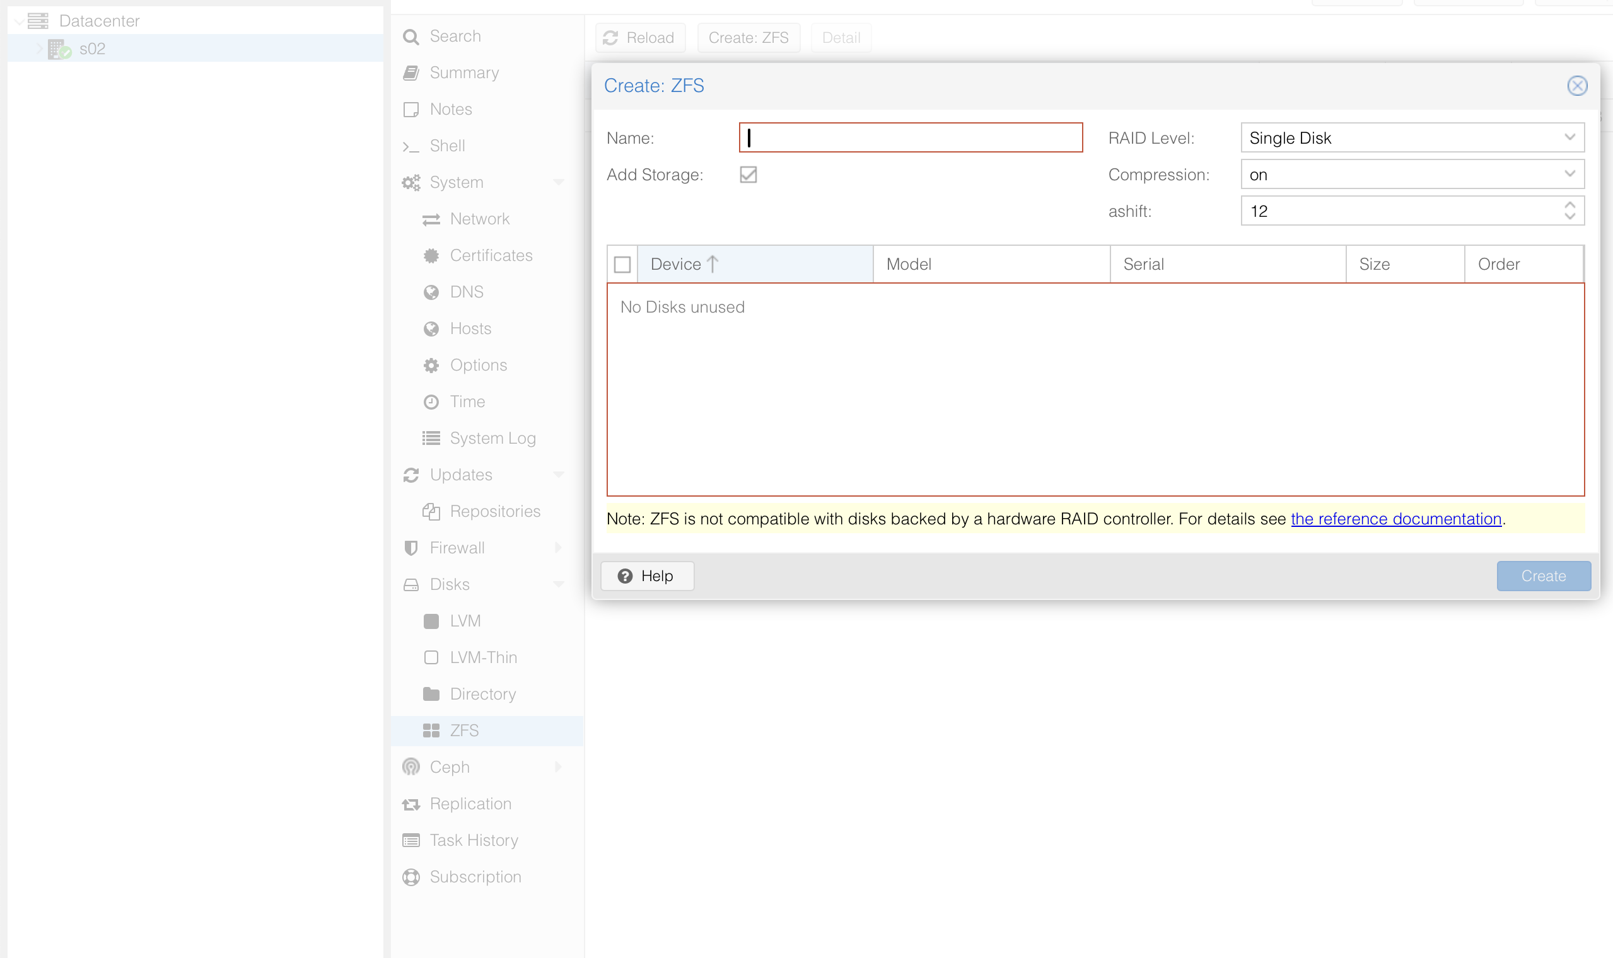The width and height of the screenshot is (1613, 958).
Task: Click the Help button
Action: [x=646, y=576]
